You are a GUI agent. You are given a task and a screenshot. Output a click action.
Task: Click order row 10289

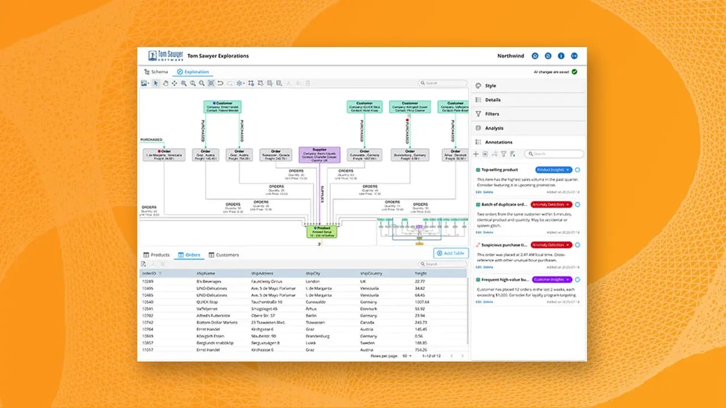[304, 281]
